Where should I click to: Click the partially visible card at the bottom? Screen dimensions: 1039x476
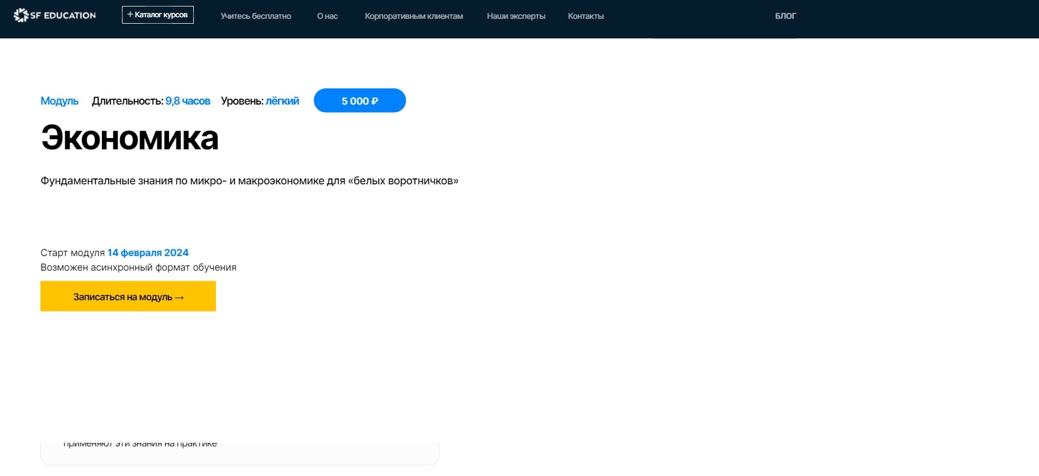click(240, 453)
